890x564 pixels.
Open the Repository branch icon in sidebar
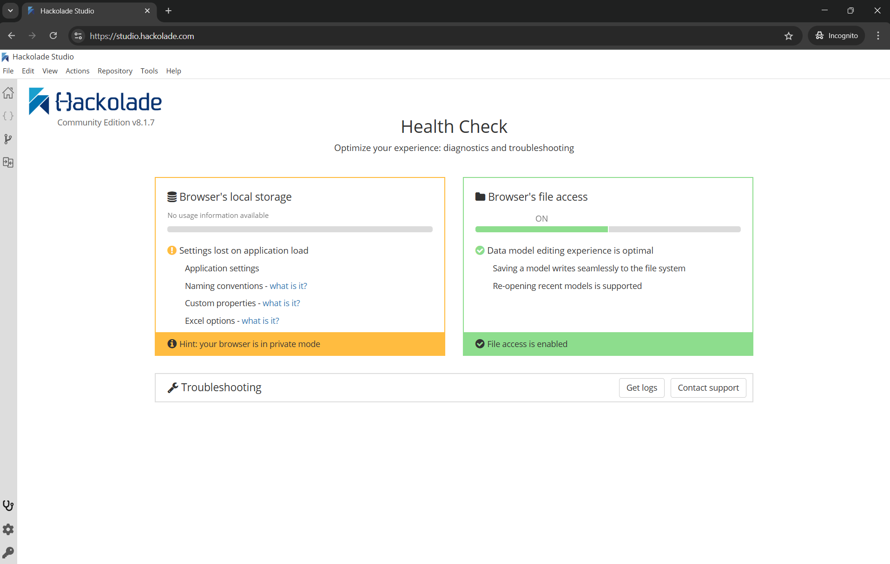8,139
